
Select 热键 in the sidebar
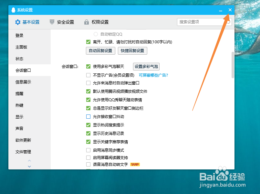pos(29,105)
